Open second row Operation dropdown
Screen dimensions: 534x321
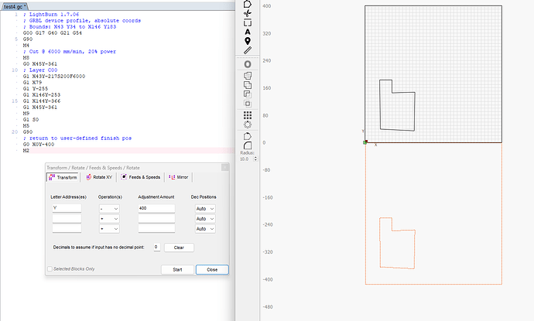109,219
